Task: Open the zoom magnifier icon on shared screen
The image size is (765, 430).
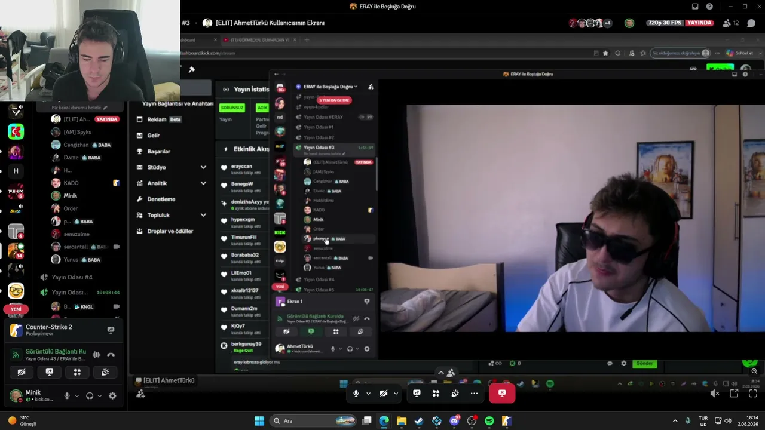Action: pos(754,371)
